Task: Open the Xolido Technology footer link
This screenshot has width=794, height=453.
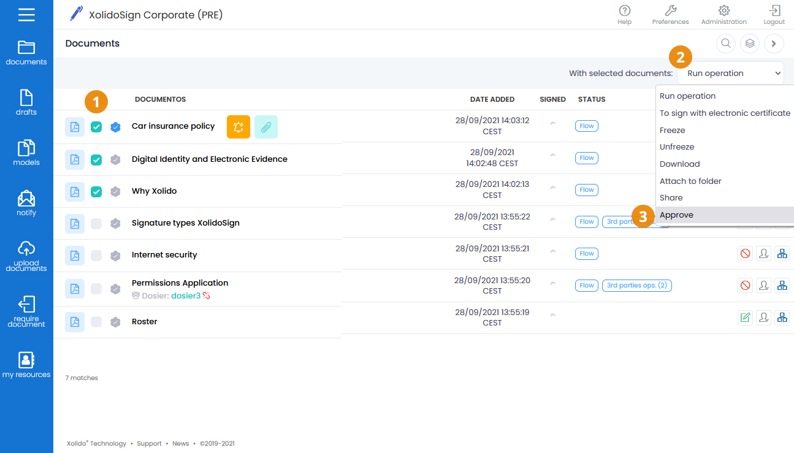Action: pyautogui.click(x=96, y=443)
